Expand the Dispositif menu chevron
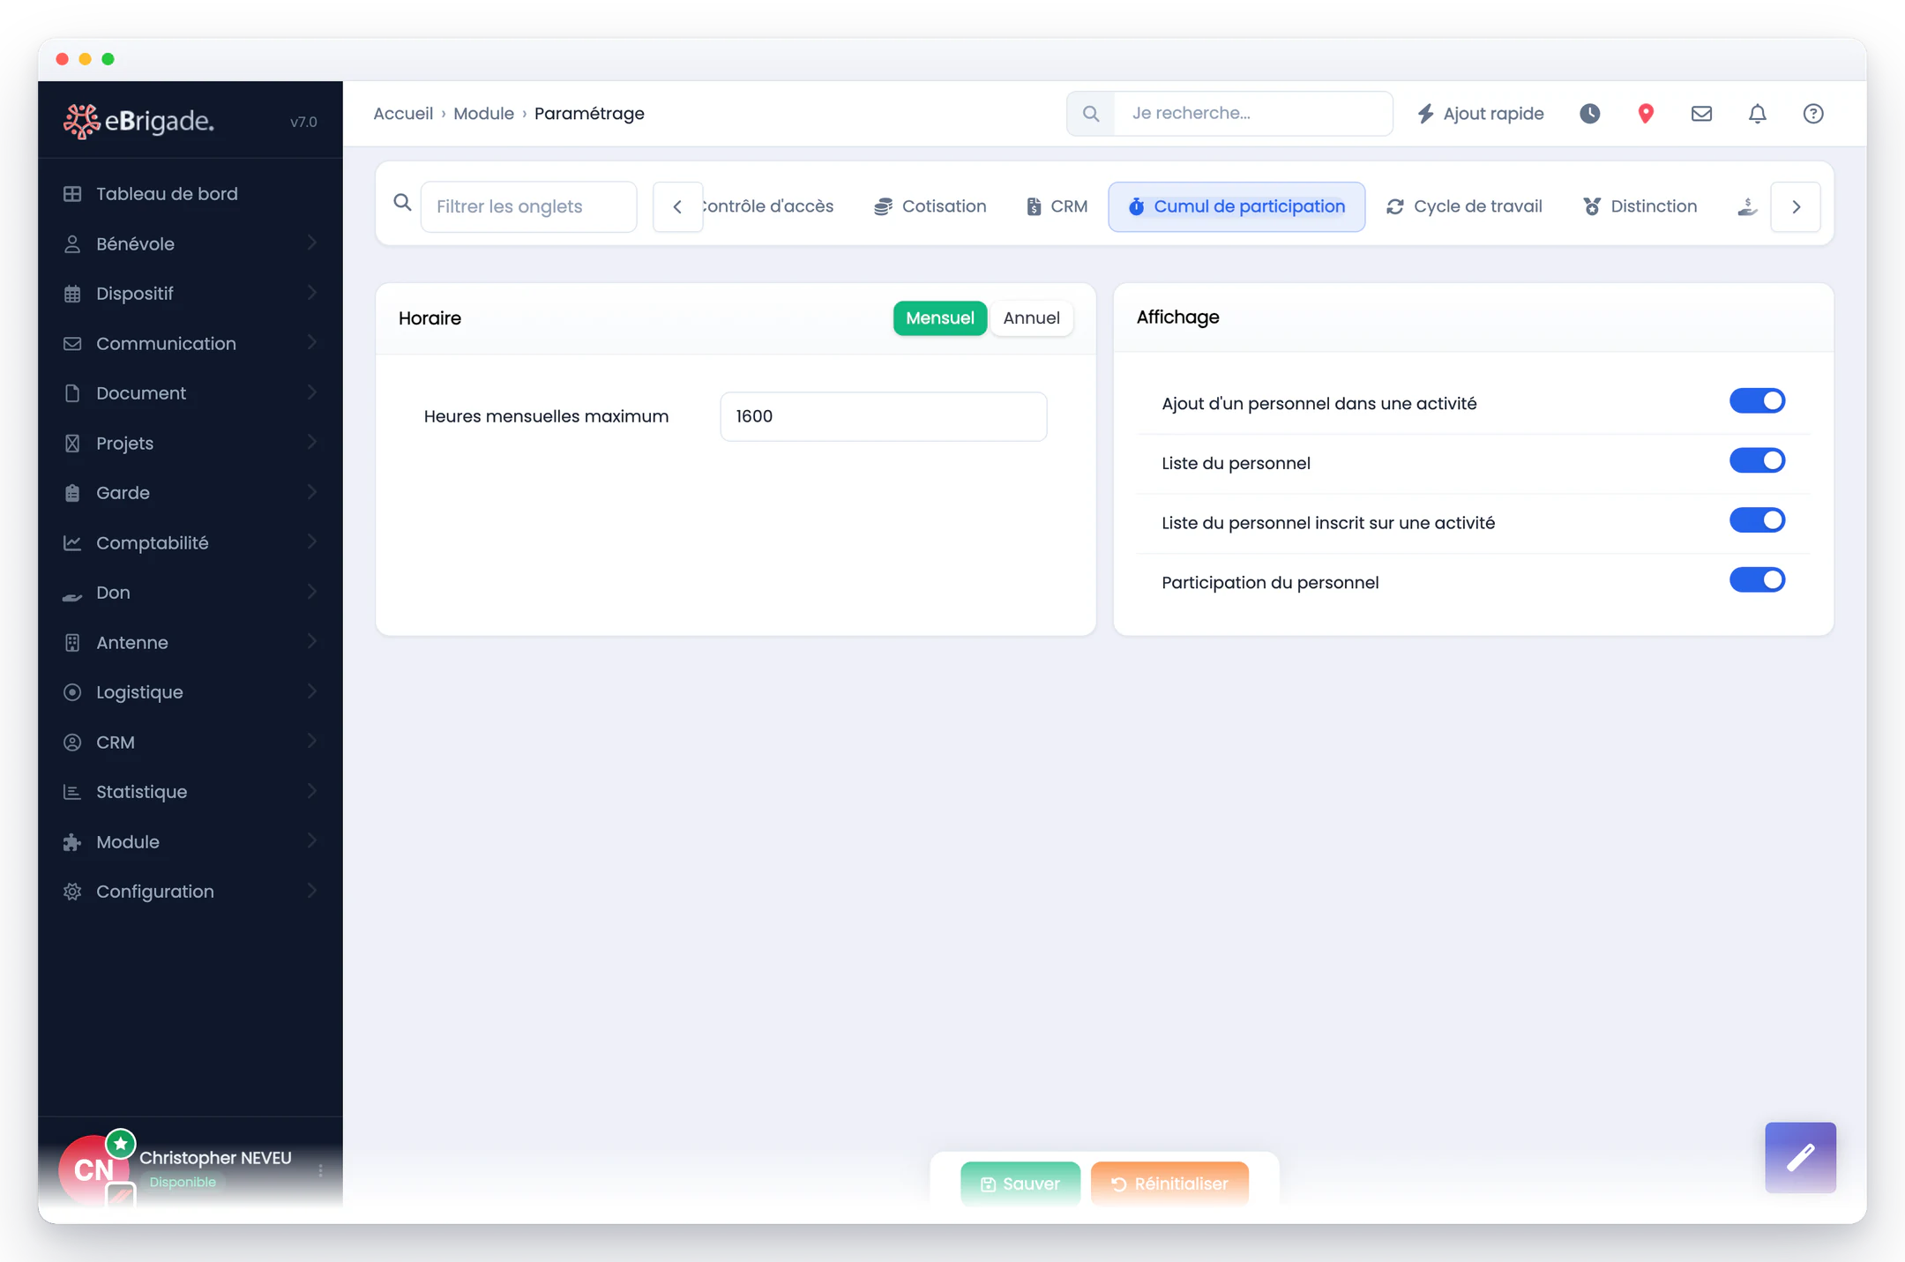Image resolution: width=1905 pixels, height=1262 pixels. point(312,293)
